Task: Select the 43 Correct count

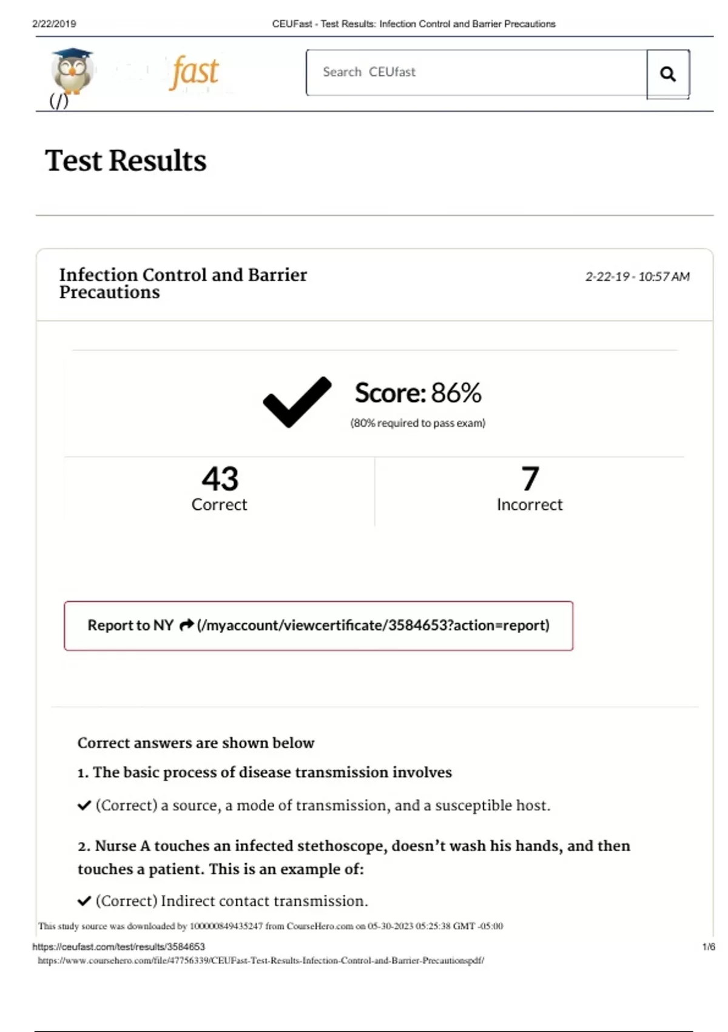Action: click(220, 489)
